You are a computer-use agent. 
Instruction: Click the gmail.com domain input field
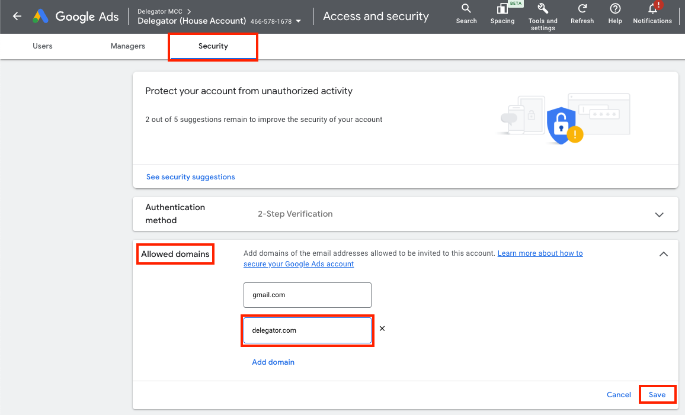[308, 295]
